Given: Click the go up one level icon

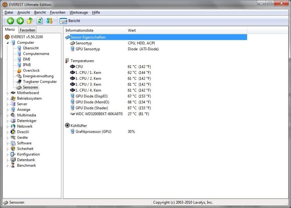Looking at the screenshot, I should (x=30, y=21).
